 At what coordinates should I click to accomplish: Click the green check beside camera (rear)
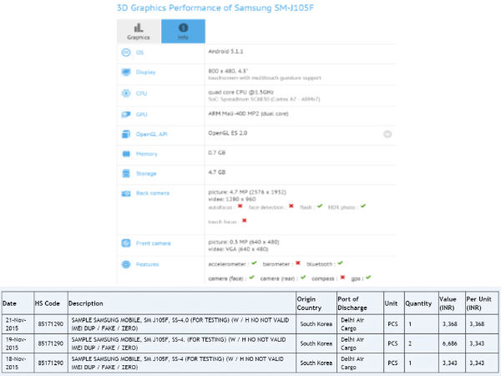point(303,277)
